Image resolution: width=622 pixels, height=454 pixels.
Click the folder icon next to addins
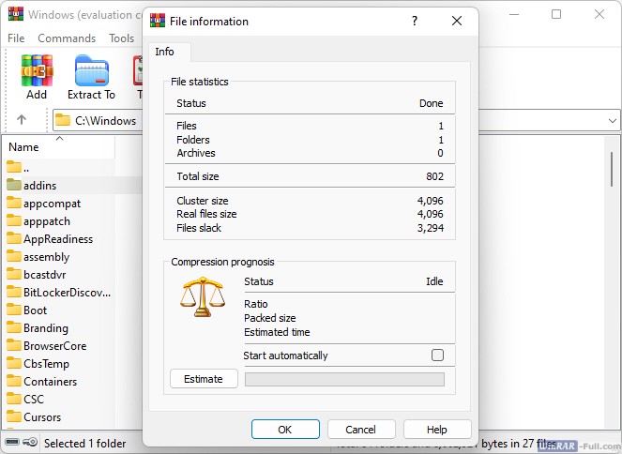coord(13,186)
